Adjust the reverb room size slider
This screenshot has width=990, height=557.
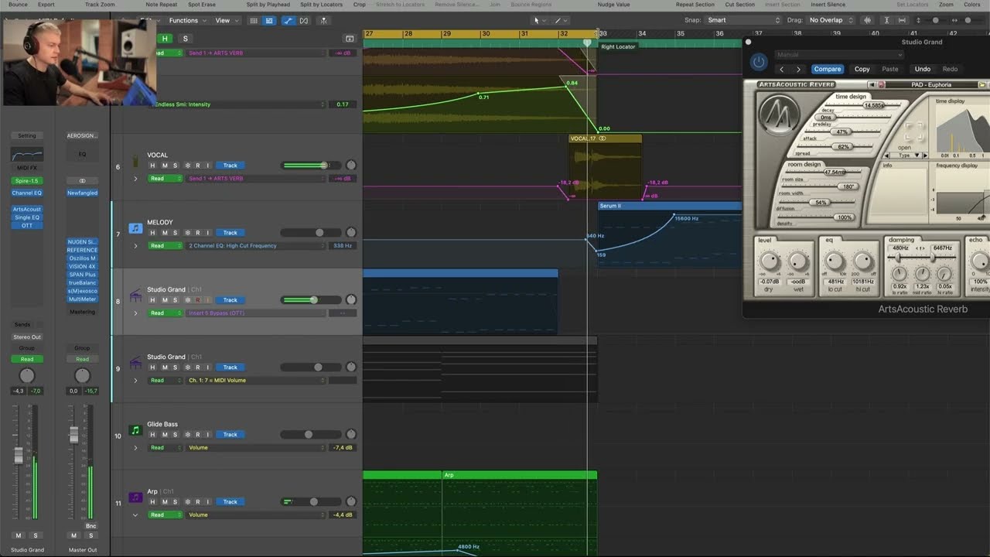834,172
